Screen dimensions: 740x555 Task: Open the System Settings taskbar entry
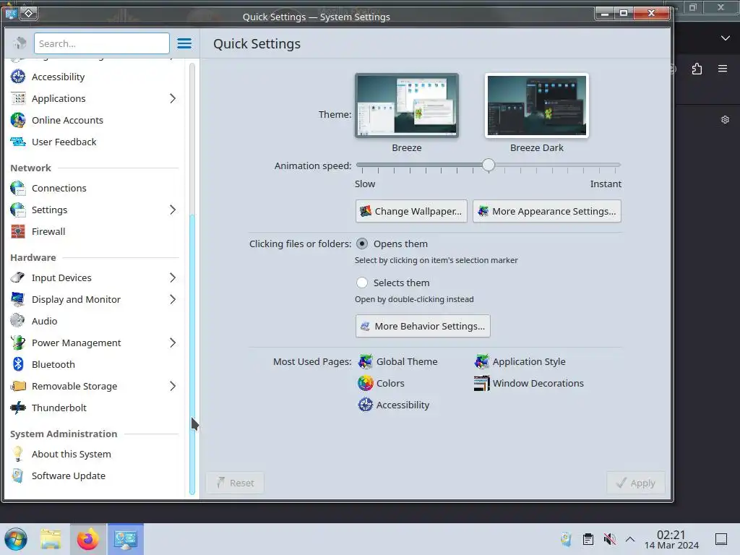[x=126, y=539]
